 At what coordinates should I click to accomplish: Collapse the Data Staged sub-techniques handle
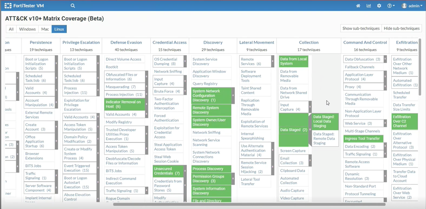coord(310,130)
